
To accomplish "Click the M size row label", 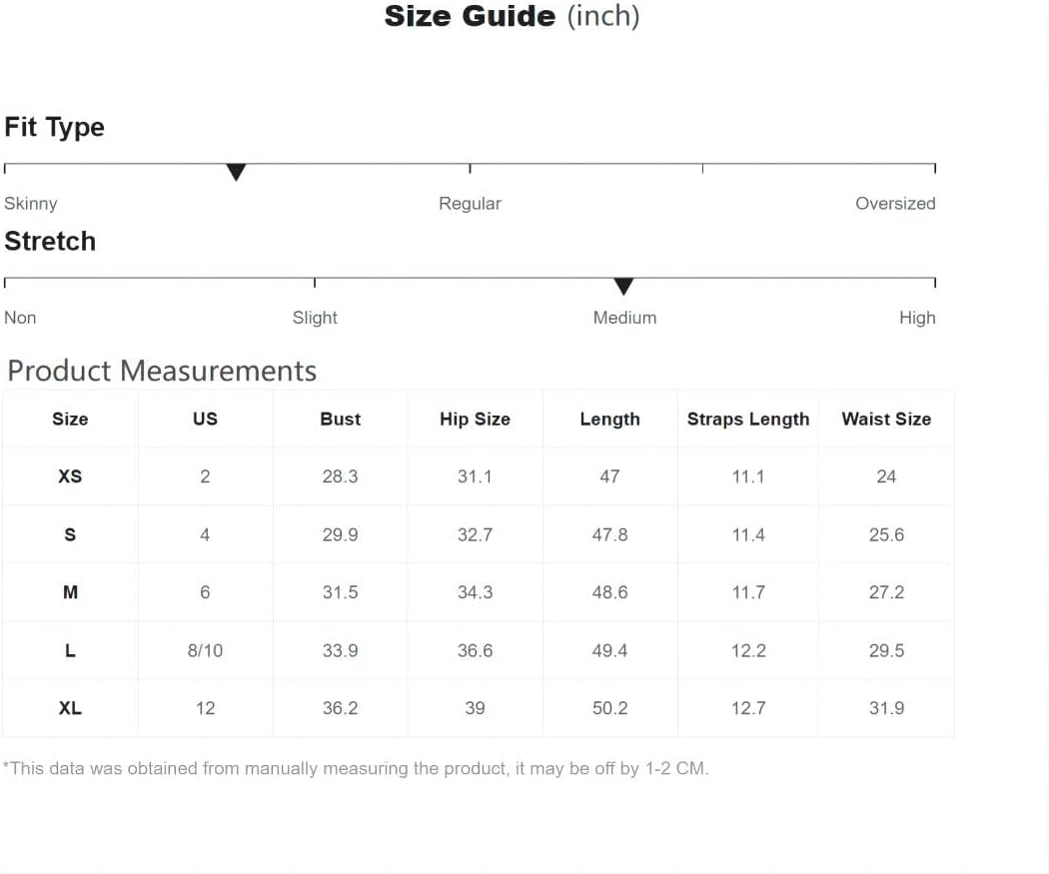I will pyautogui.click(x=70, y=592).
